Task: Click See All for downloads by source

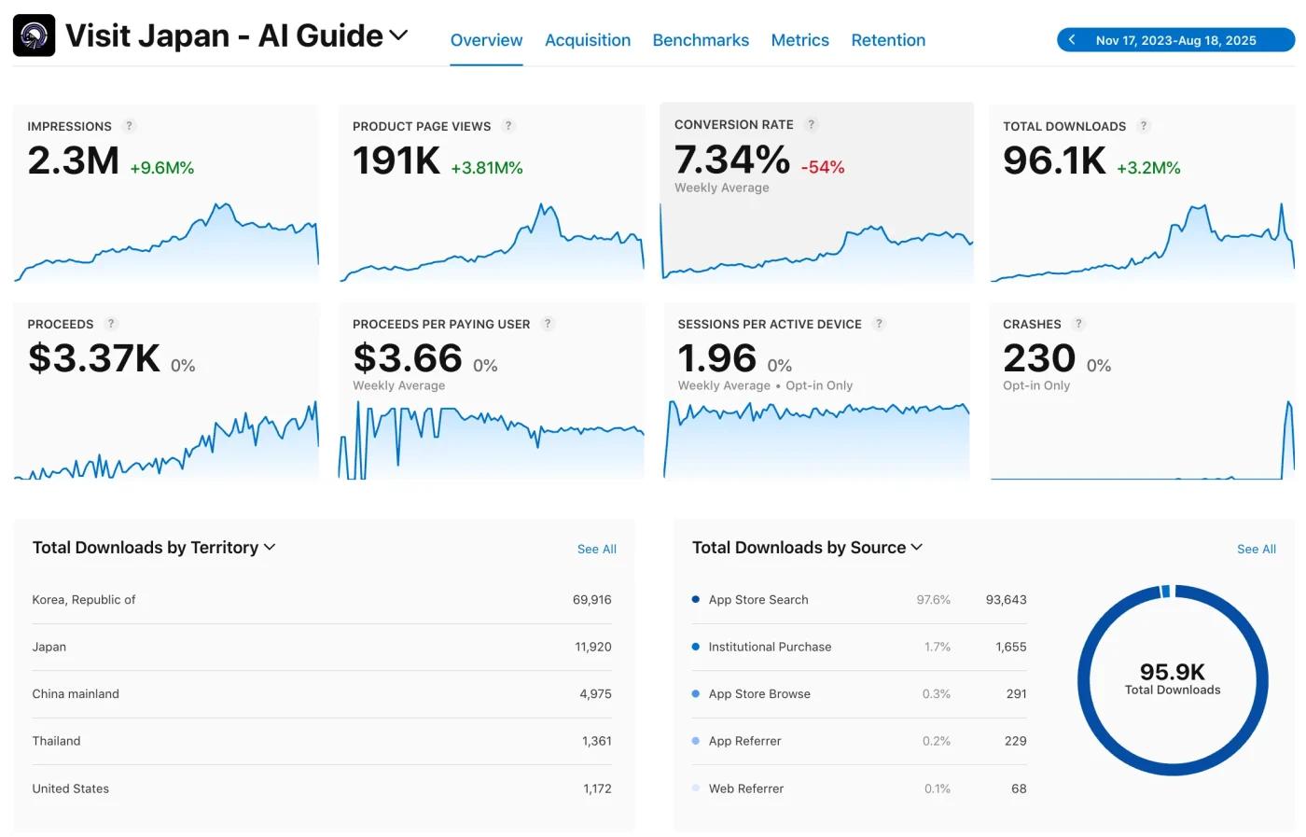Action: (1256, 550)
